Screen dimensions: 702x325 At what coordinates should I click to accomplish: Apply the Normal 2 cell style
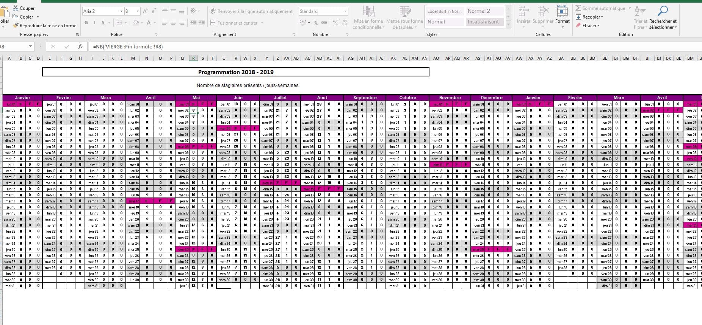tap(484, 11)
